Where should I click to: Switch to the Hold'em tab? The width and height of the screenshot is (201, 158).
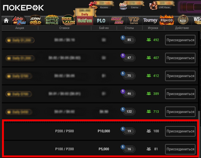(85, 21)
